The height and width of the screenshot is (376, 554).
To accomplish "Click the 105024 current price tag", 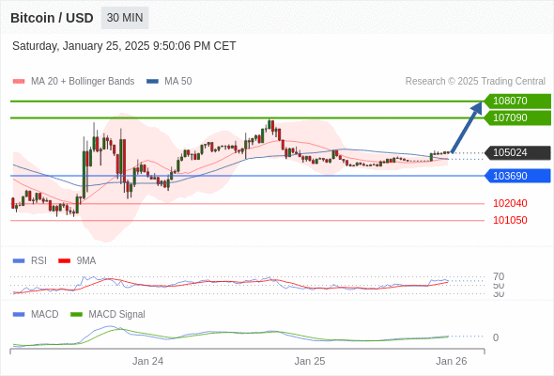I will (x=517, y=153).
